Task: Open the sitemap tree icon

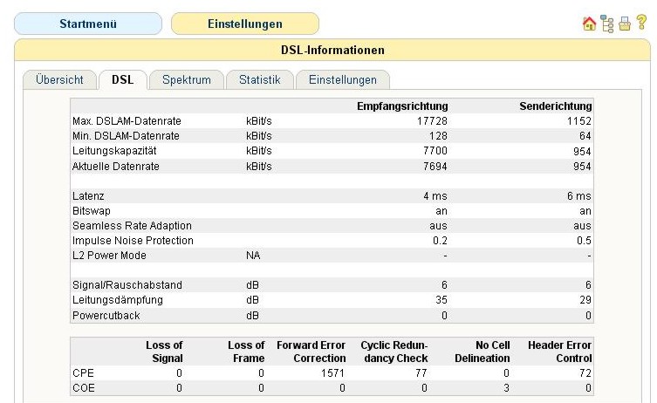Action: point(606,24)
